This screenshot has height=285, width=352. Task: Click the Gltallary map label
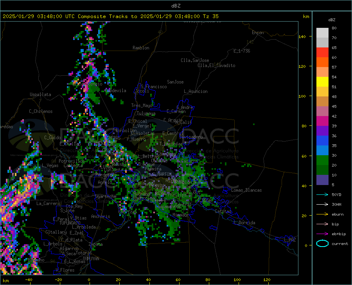(x=56, y=232)
